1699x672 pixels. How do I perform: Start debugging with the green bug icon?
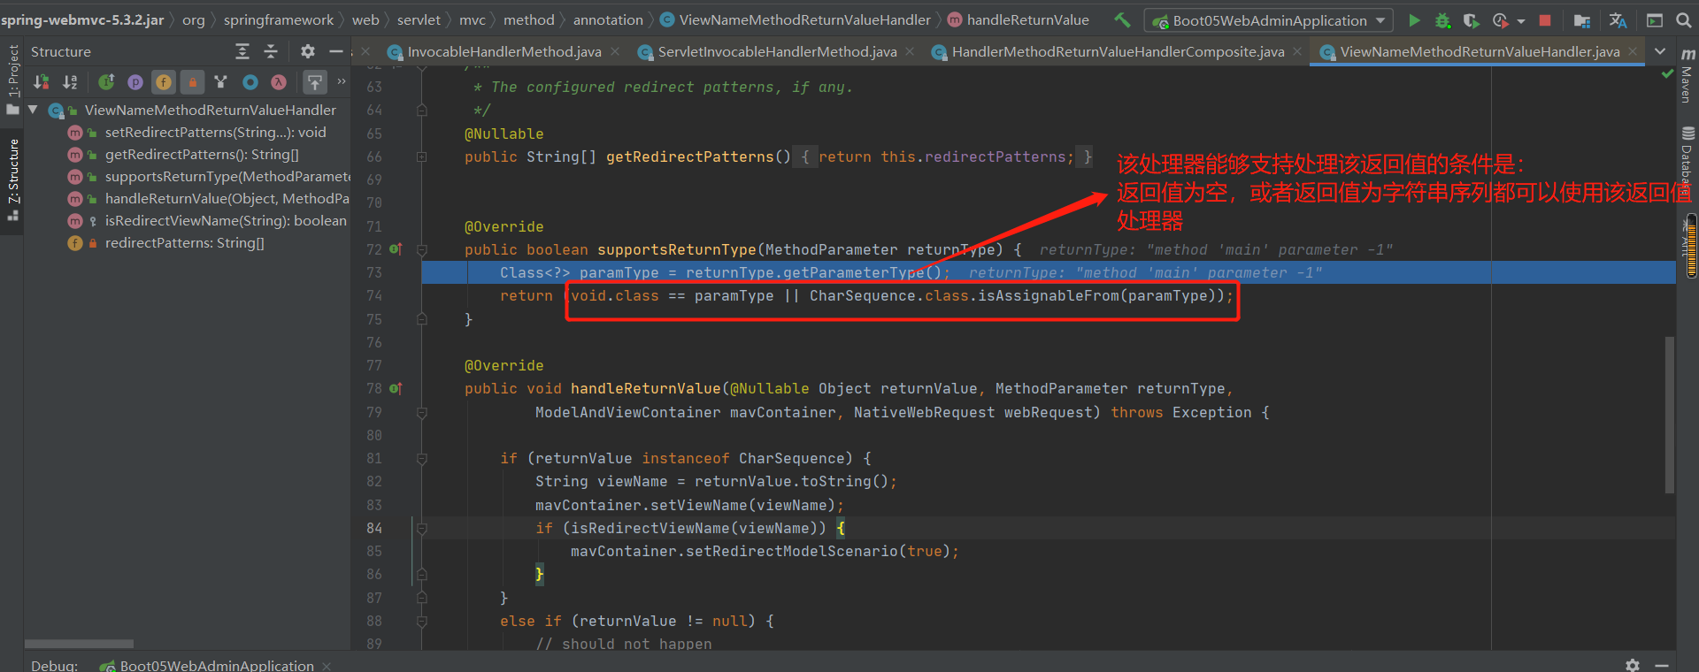click(1442, 19)
